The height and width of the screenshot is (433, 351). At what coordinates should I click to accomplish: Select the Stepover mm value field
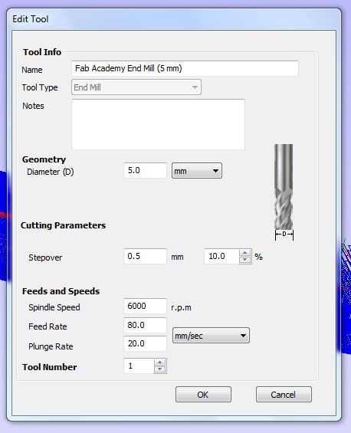[x=146, y=256]
